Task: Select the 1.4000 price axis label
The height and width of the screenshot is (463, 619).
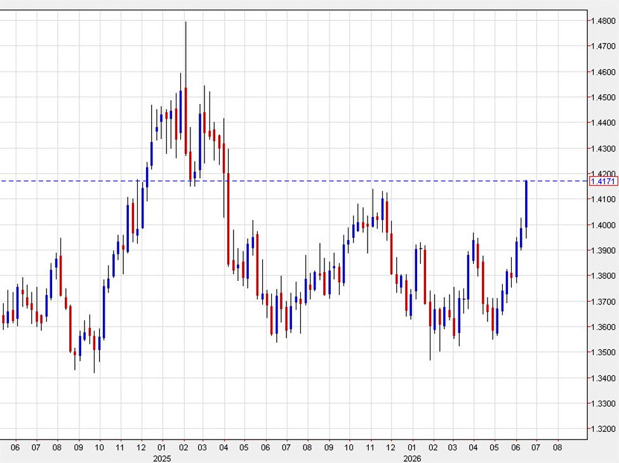Action: point(604,225)
